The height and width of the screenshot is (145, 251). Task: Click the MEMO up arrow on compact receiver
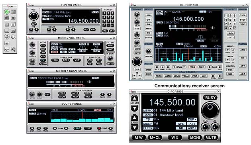point(135,98)
